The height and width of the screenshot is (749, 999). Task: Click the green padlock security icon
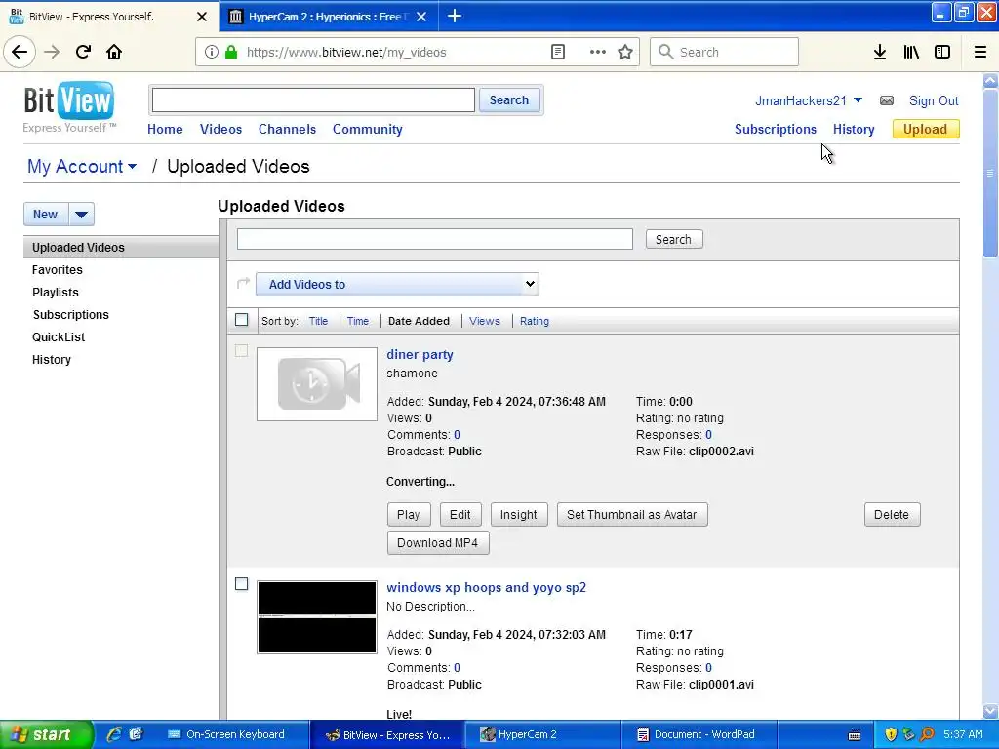coord(231,52)
